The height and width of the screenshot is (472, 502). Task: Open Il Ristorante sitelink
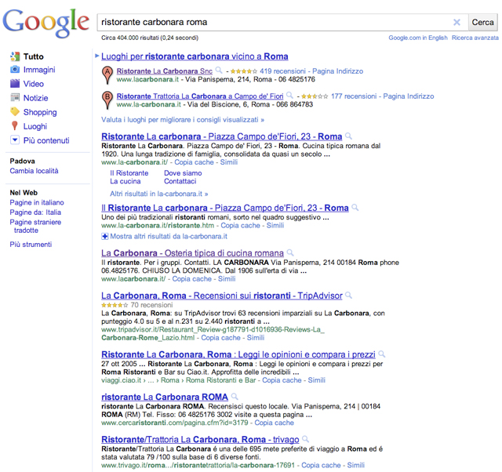[129, 173]
